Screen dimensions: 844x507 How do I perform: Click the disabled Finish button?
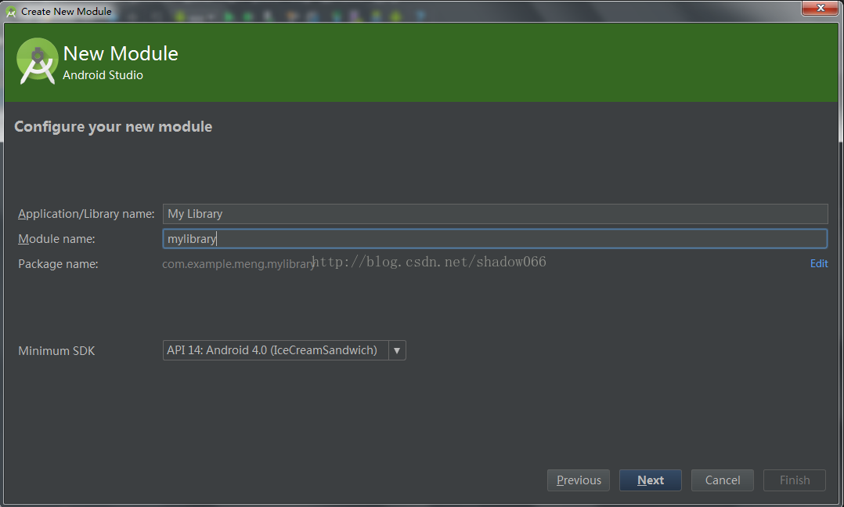795,480
